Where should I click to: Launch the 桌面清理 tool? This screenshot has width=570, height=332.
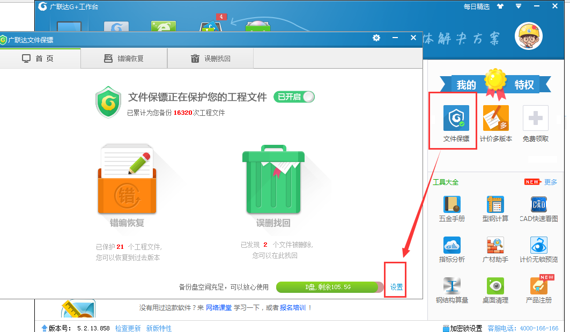[x=495, y=286]
